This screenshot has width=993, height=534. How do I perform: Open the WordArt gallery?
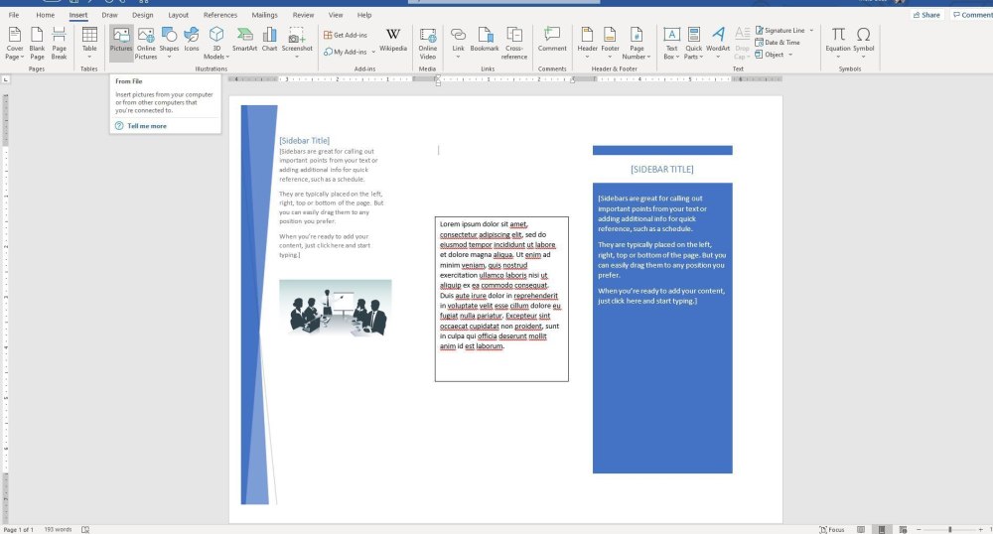718,43
